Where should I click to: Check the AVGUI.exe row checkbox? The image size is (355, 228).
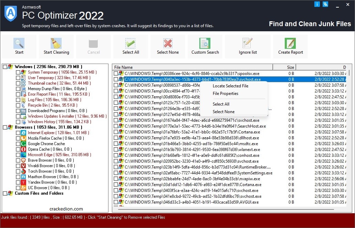coord(116,202)
